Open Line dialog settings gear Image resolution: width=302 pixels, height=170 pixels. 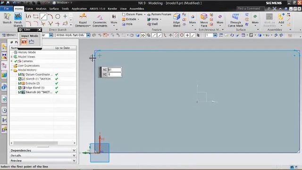pyautogui.click(x=20, y=30)
